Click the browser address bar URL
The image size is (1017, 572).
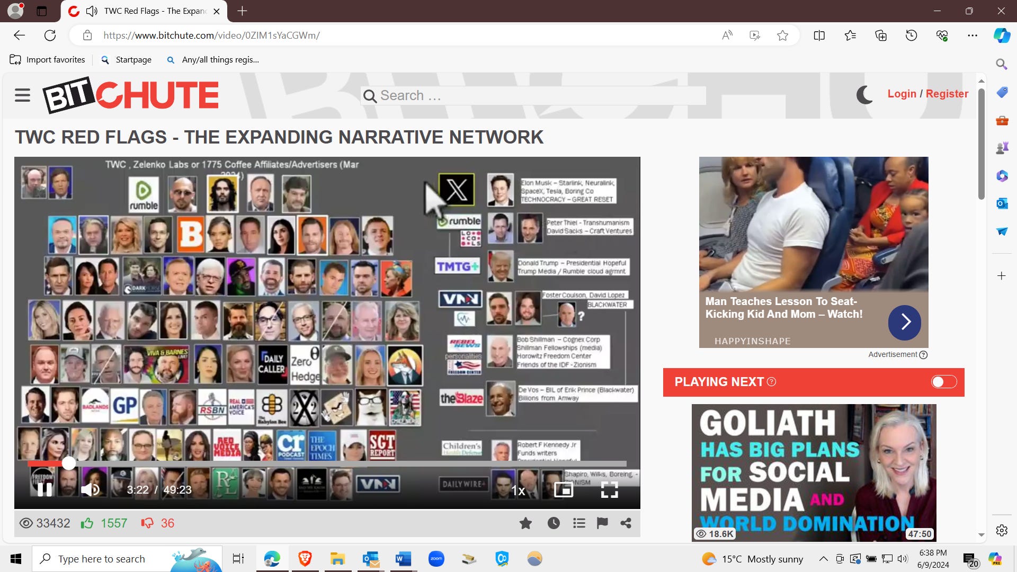click(211, 35)
